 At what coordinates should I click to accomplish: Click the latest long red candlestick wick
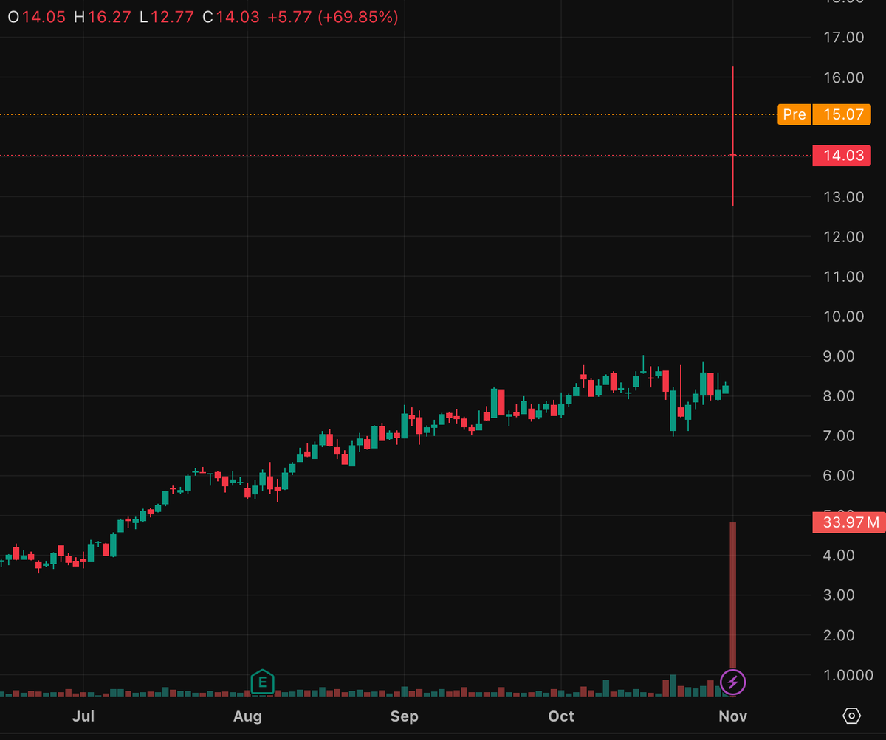click(733, 136)
